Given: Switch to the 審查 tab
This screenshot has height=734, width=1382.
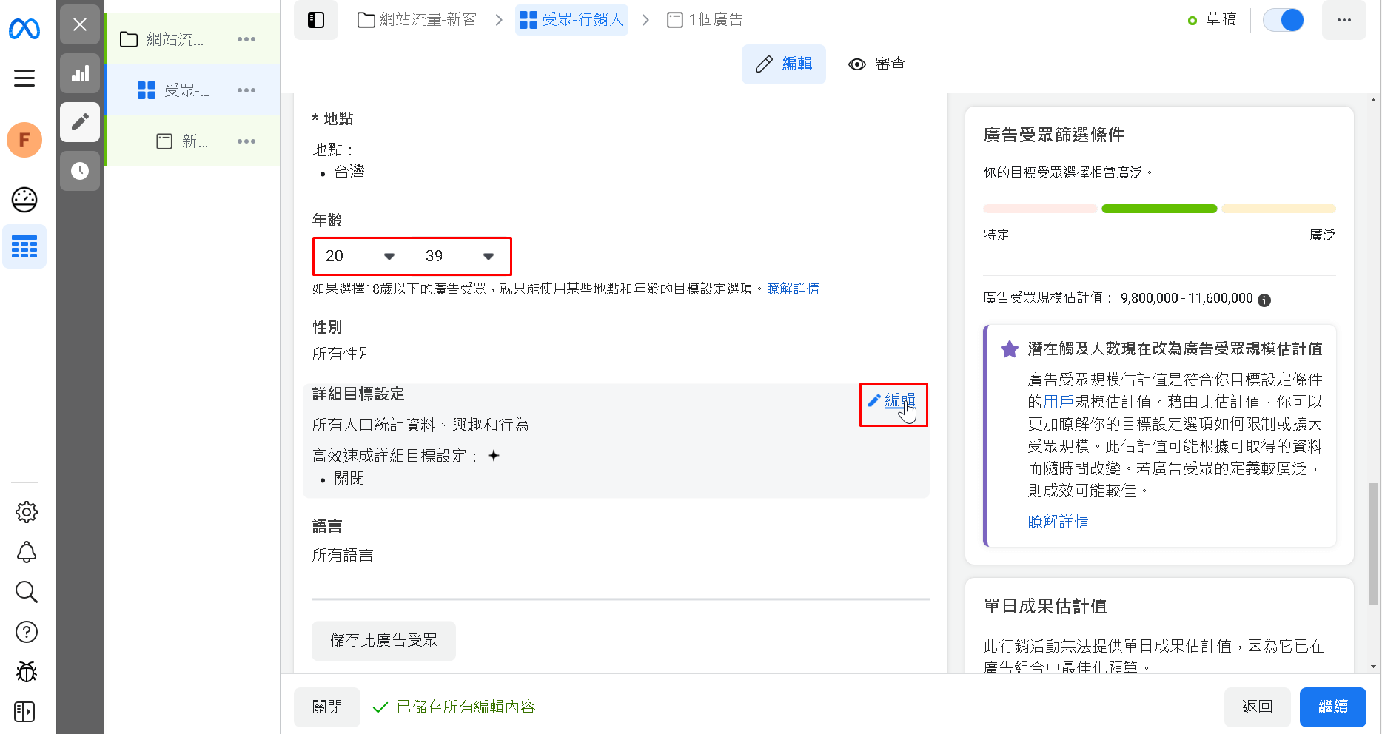Looking at the screenshot, I should coord(876,64).
